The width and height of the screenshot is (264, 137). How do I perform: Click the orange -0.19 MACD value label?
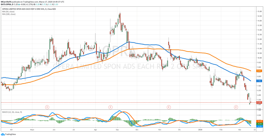click(x=259, y=121)
